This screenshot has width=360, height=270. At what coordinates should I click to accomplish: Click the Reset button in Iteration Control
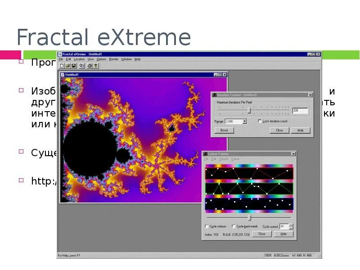pos(224,130)
